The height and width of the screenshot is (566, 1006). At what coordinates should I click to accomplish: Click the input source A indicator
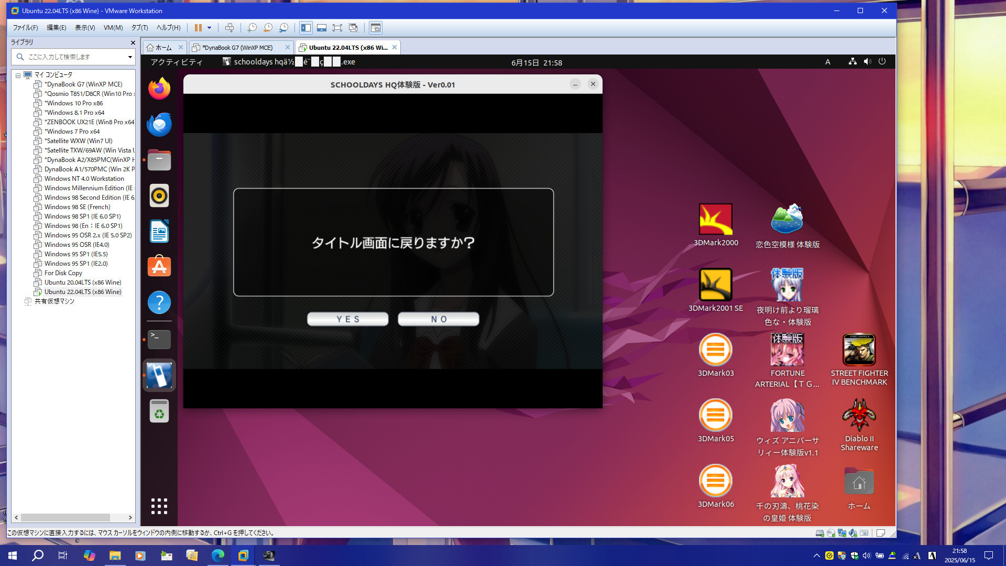[828, 62]
